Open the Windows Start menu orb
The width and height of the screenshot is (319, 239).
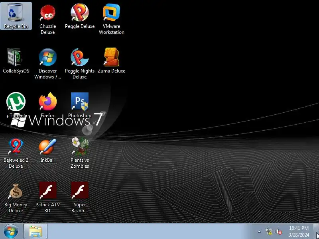(11, 231)
